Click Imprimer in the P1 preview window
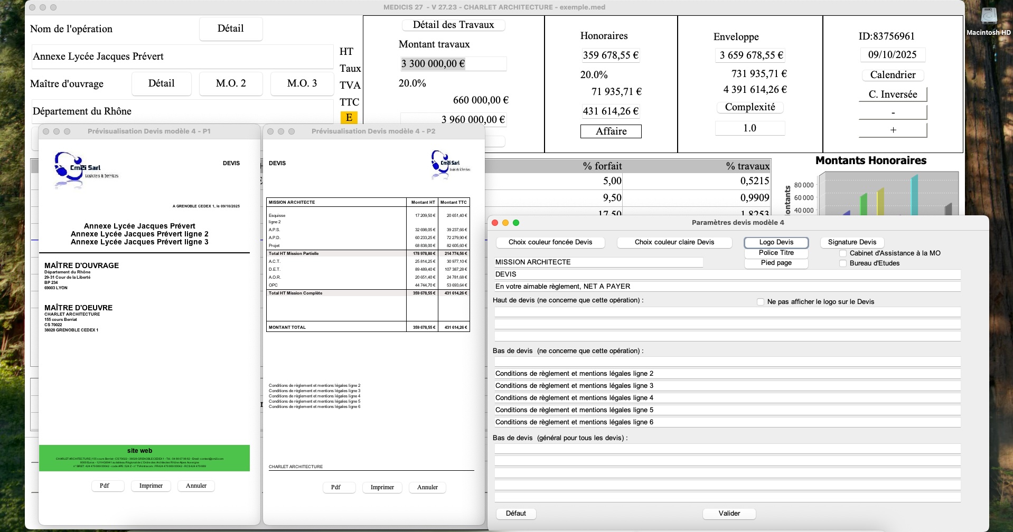1013x532 pixels. tap(151, 486)
